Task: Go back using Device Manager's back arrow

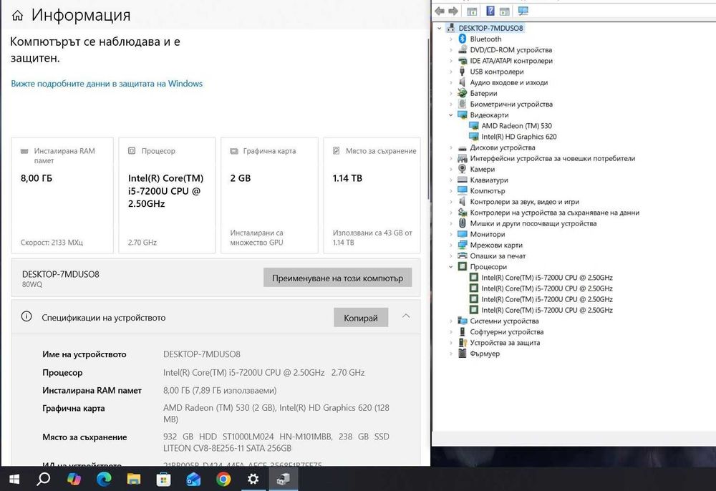Action: (440, 11)
